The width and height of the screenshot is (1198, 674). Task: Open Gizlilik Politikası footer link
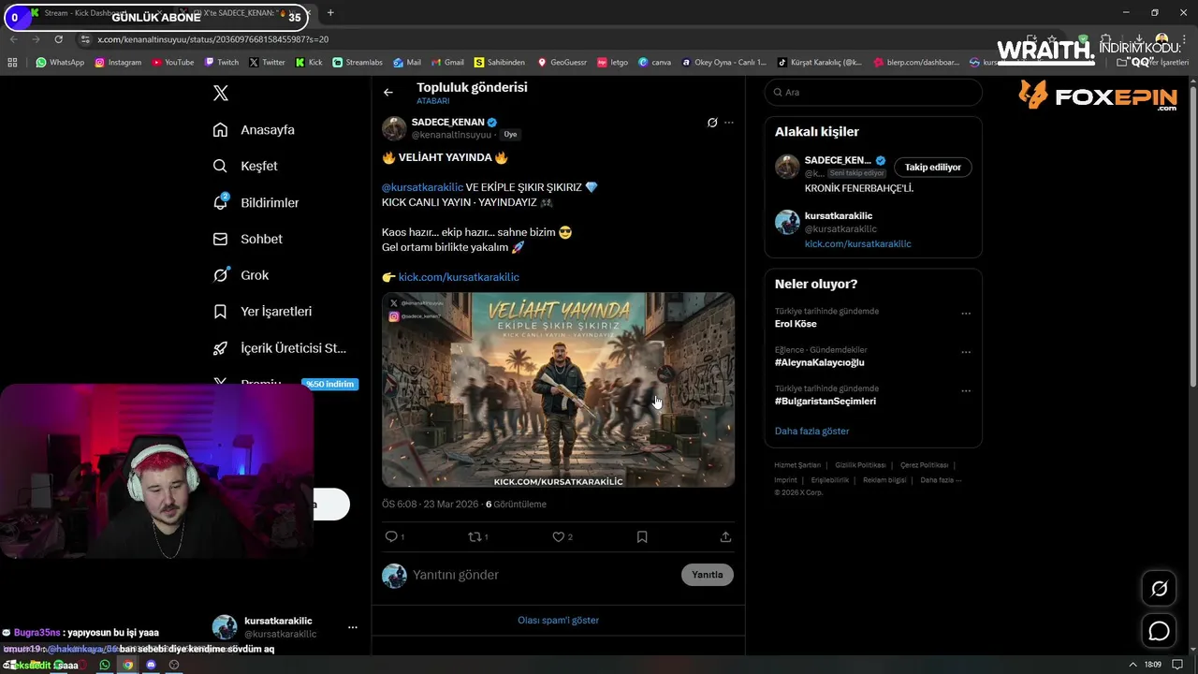point(860,465)
